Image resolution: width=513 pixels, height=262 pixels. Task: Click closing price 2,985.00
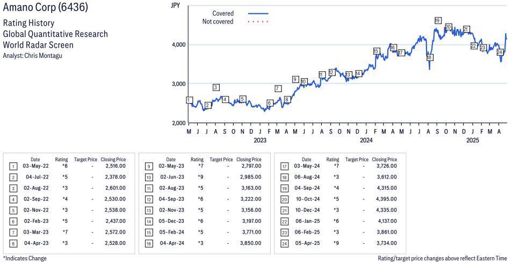(x=251, y=177)
